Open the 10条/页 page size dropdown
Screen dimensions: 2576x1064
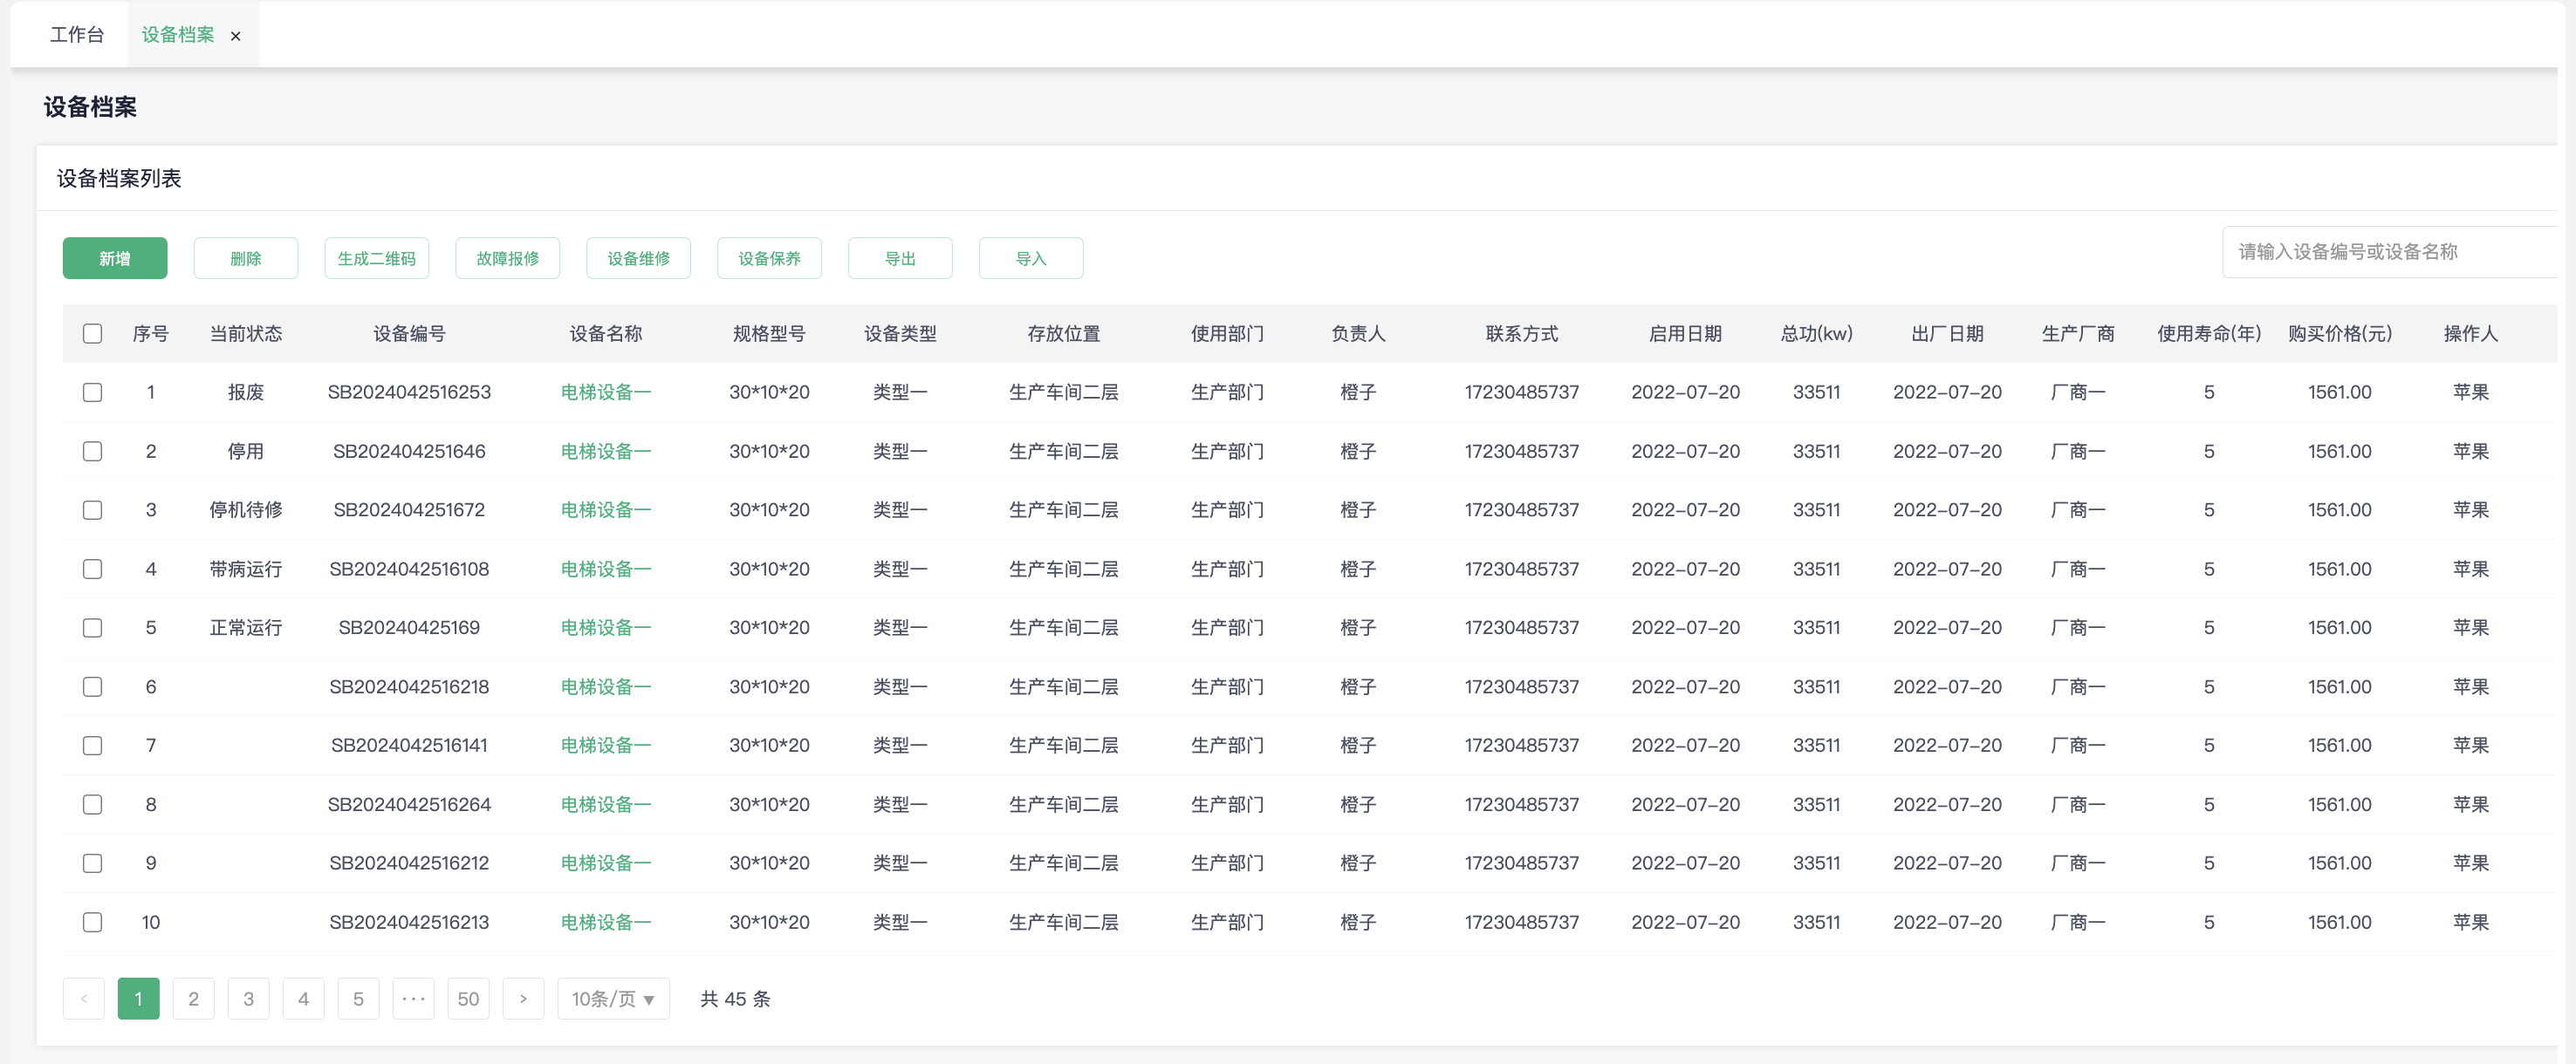pos(613,998)
